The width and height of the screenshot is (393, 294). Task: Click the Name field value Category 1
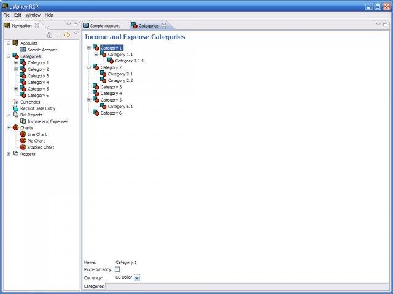pos(126,262)
